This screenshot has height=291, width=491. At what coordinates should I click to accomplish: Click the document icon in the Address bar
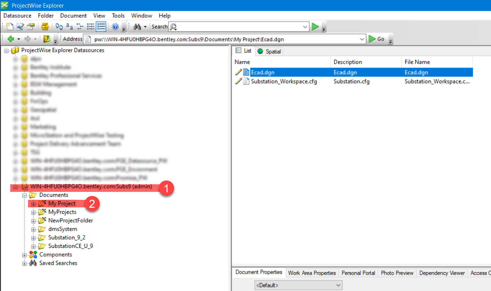click(x=88, y=39)
